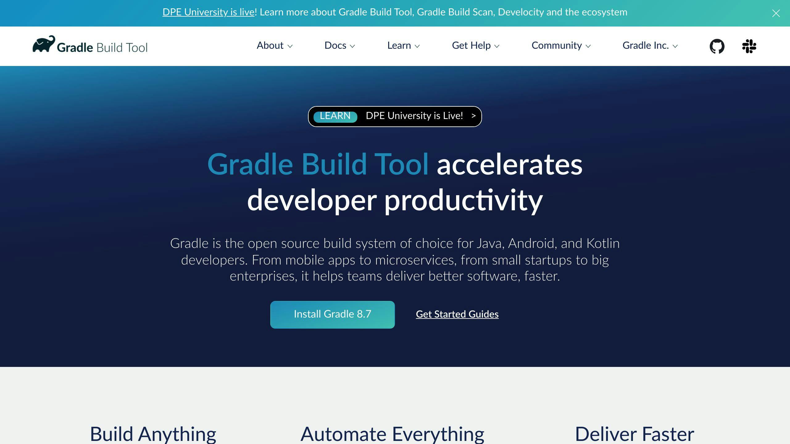Expand the Get Help navigation dropdown

coord(476,46)
